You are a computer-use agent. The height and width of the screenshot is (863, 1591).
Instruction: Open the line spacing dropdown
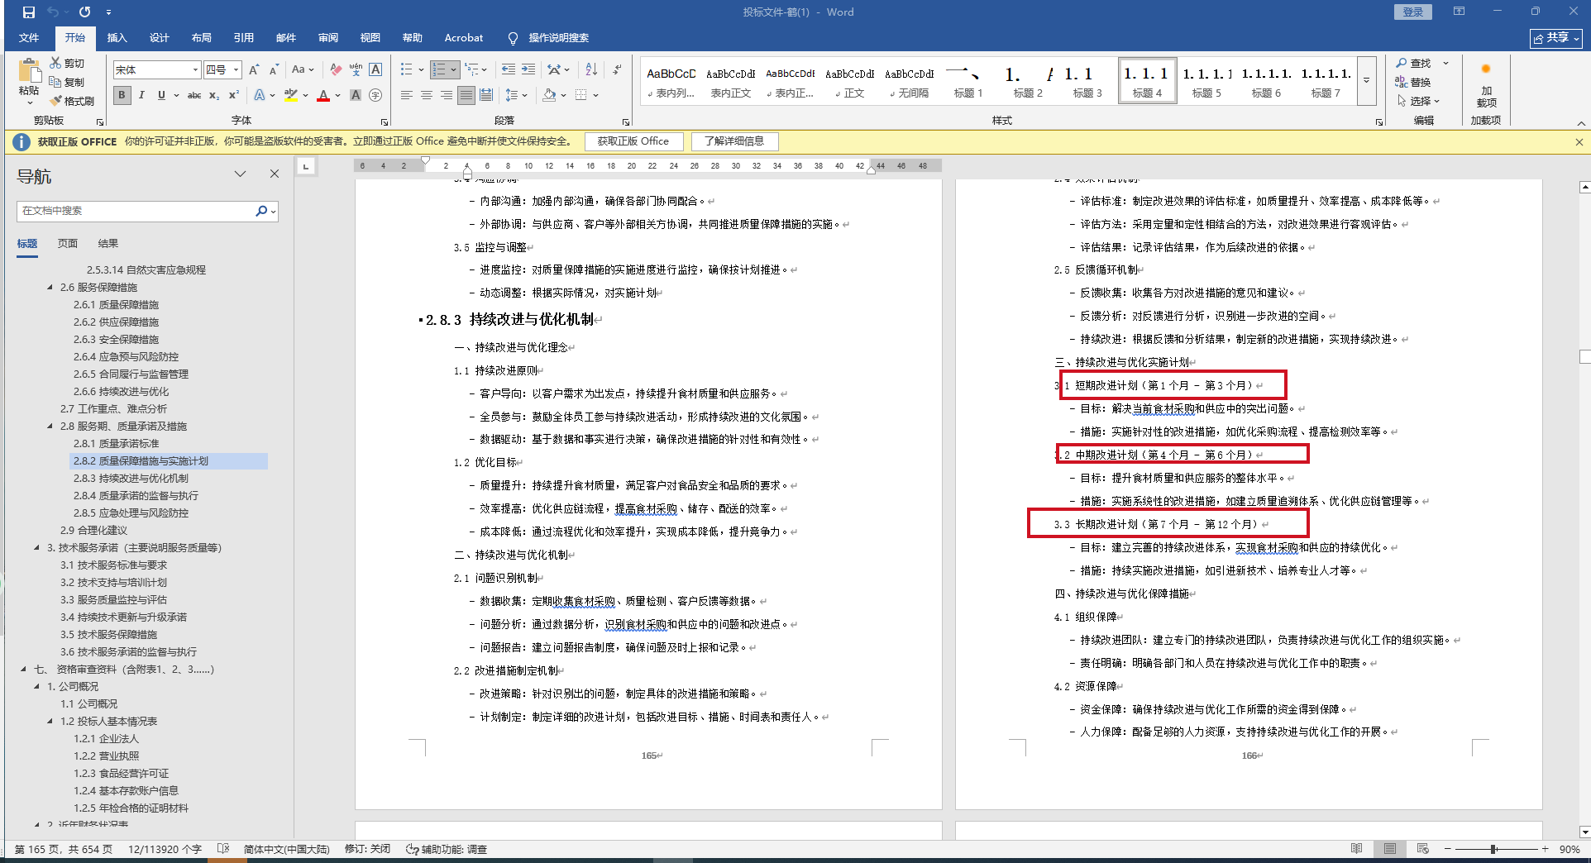click(516, 96)
